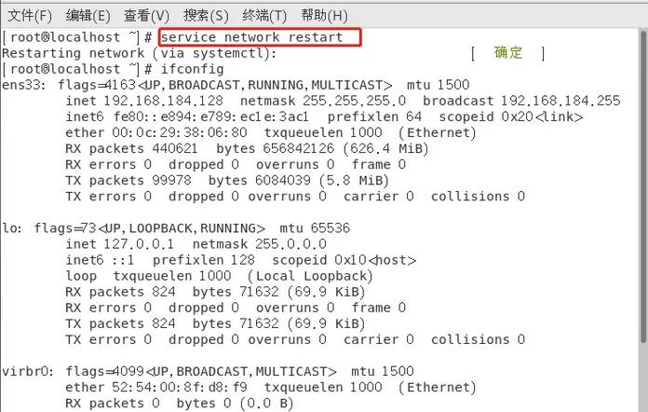Click the netmask 255.255.255.0 value
Image resolution: width=648 pixels, height=412 pixels.
(x=354, y=101)
